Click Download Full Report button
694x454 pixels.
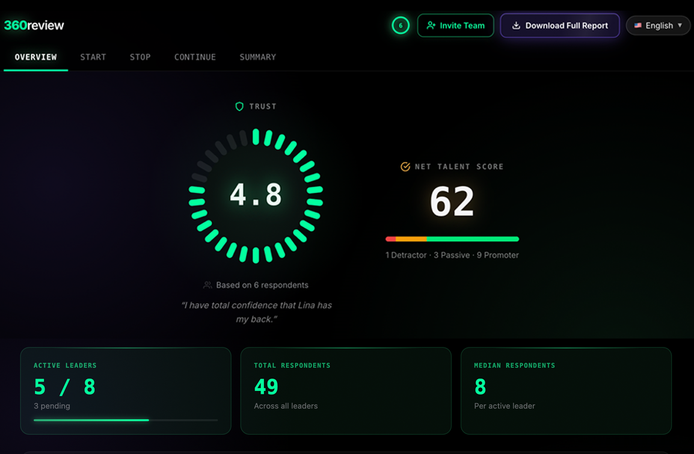point(560,25)
